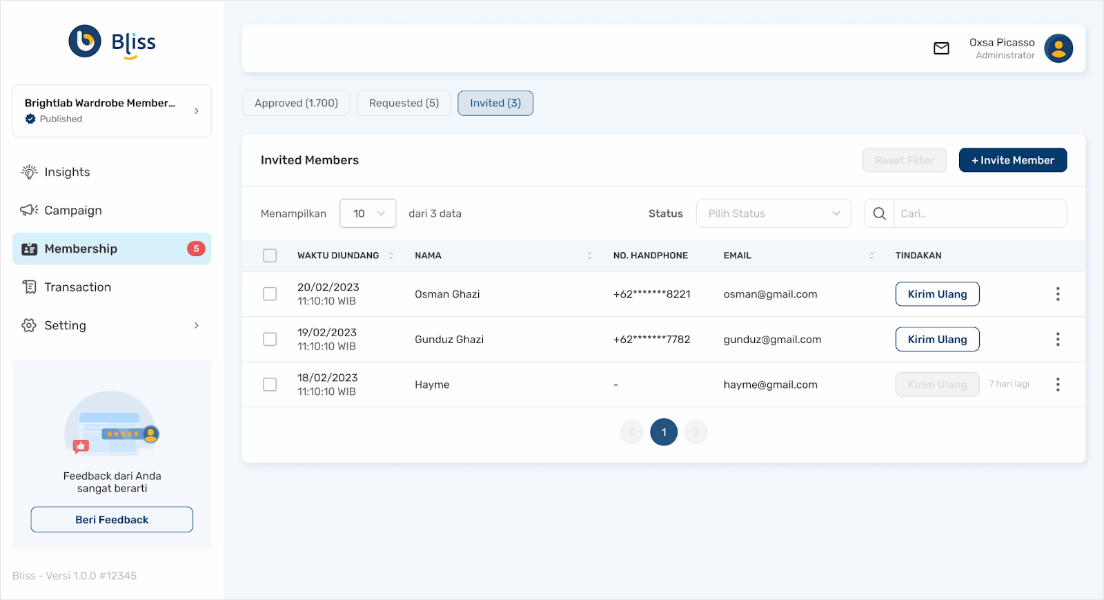Click the Setting gear icon
Viewport: 1104px width, 600px height.
click(x=29, y=325)
